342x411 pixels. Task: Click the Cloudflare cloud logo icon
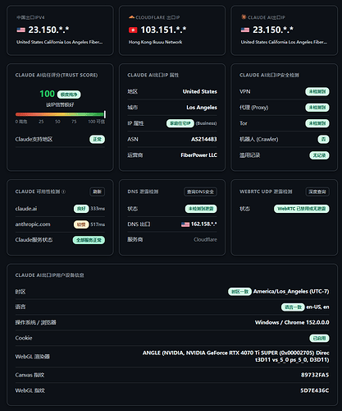pyautogui.click(x=131, y=17)
